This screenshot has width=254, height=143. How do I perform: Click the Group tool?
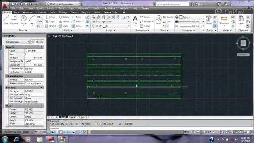coord(209,20)
